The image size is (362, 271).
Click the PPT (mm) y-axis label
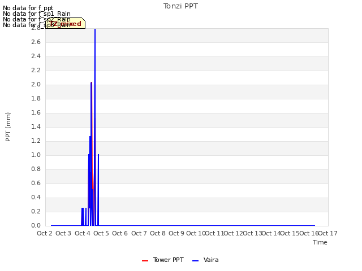(x=8, y=127)
